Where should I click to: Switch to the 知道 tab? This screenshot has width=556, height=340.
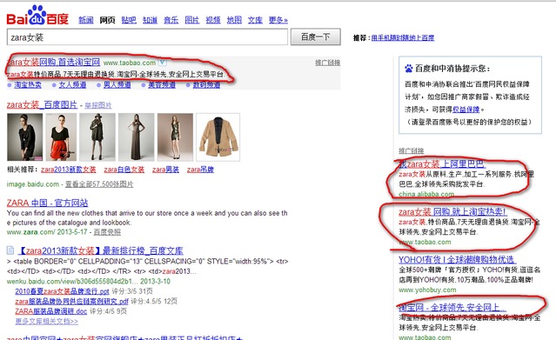pyautogui.click(x=150, y=20)
